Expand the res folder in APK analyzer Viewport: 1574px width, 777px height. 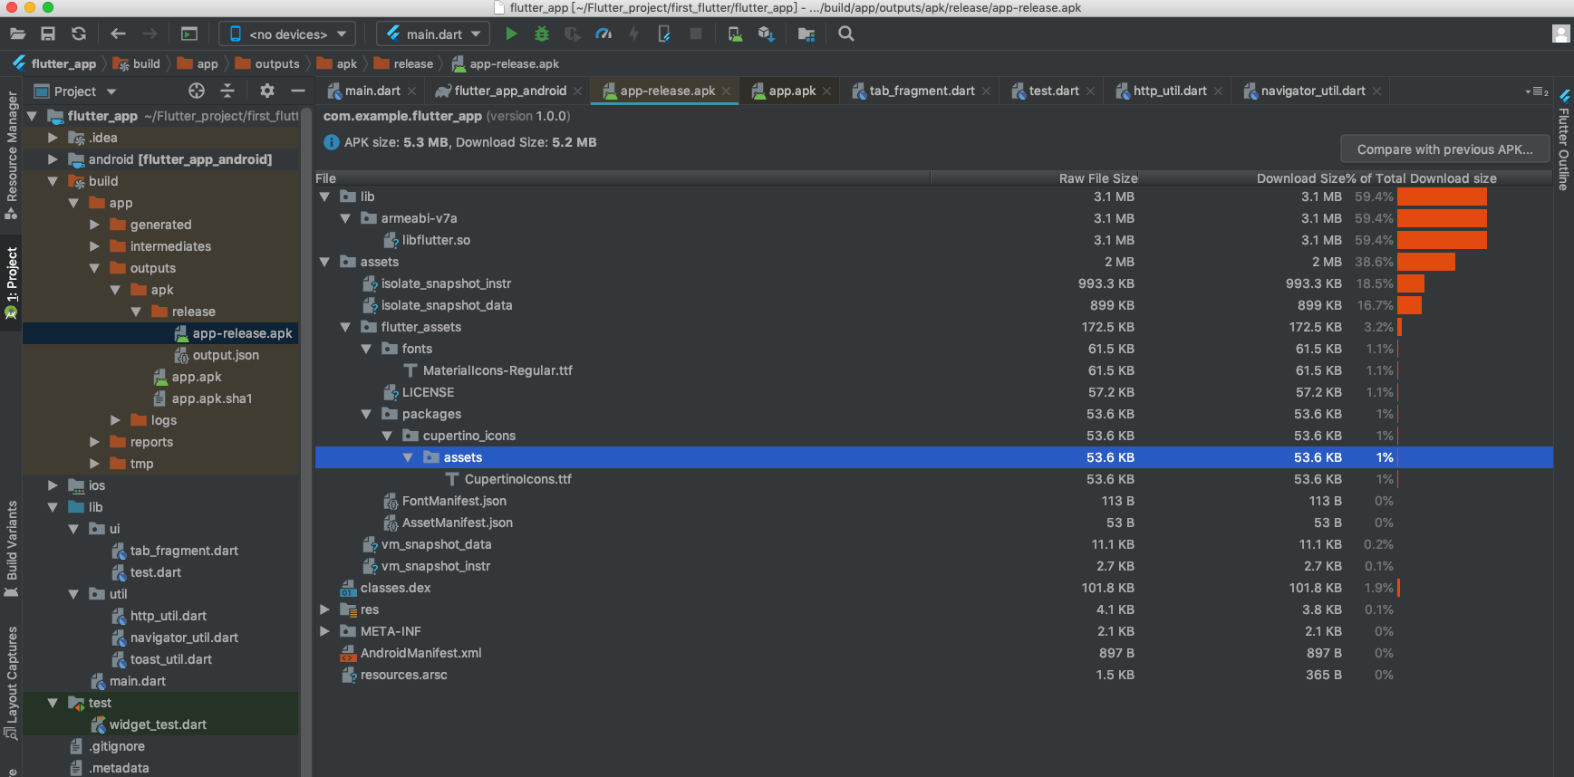tap(324, 609)
